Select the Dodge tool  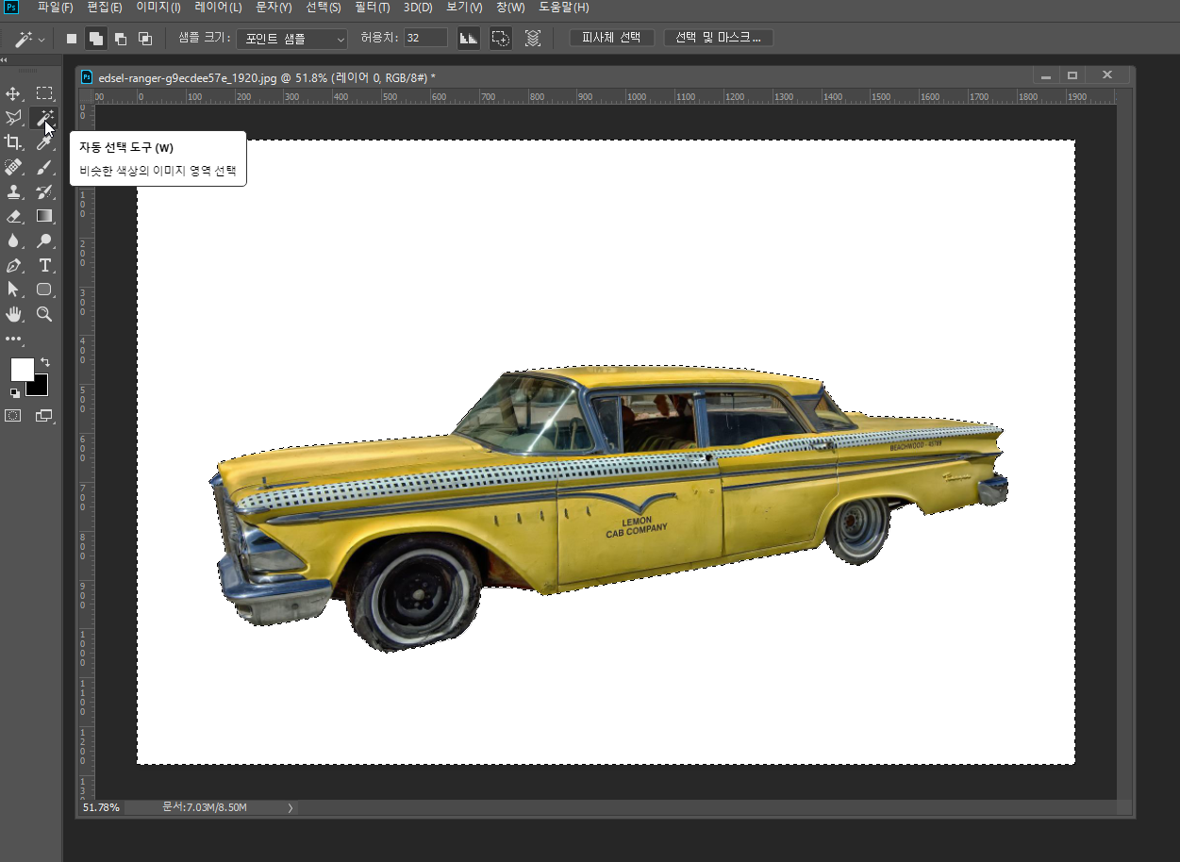44,240
